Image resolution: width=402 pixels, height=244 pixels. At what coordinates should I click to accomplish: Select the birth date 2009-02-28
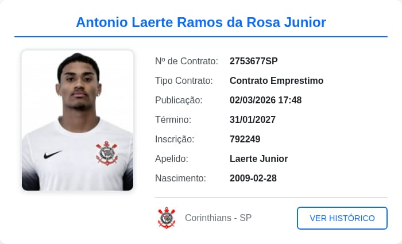253,178
